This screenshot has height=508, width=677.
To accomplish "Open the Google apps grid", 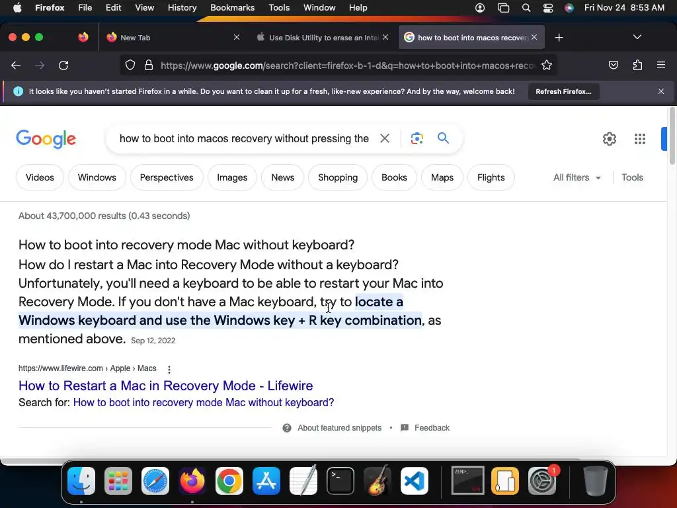I will (x=640, y=139).
